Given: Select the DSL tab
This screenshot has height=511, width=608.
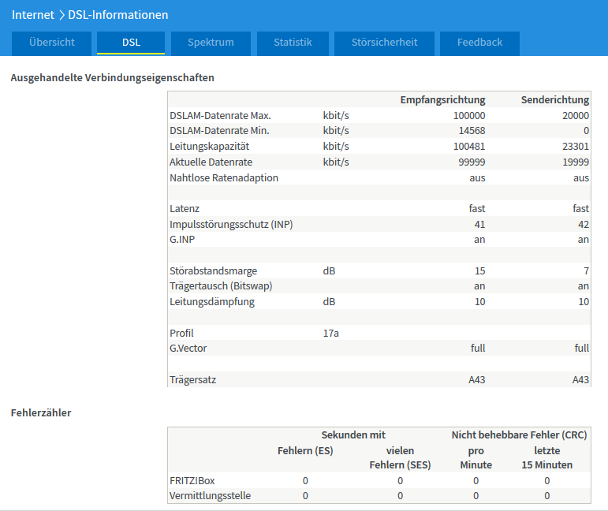Looking at the screenshot, I should pos(131,43).
